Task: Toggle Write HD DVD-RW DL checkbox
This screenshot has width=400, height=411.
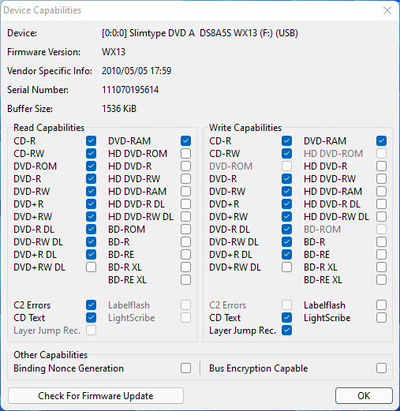Action: [381, 216]
